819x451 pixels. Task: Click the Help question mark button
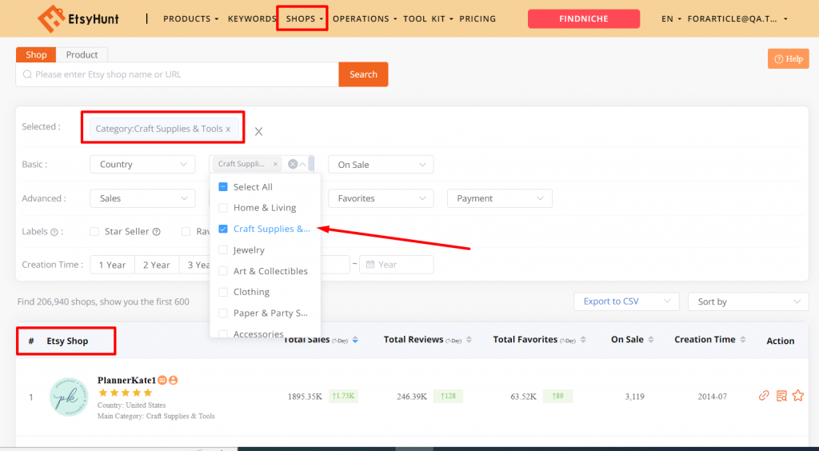tap(788, 59)
